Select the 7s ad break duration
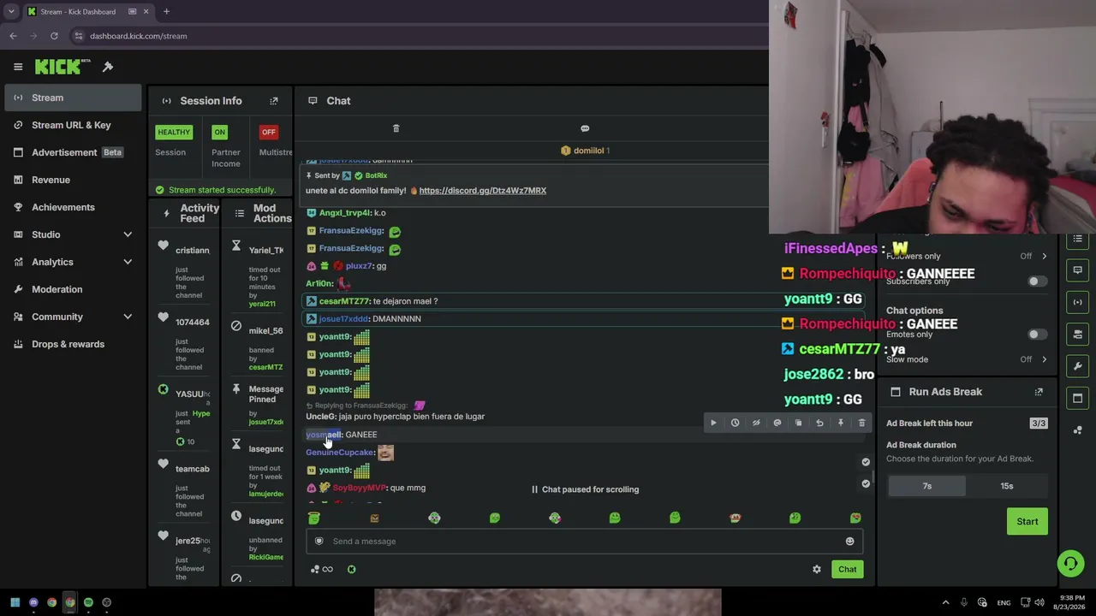Viewport: 1096px width, 616px height. pos(926,486)
